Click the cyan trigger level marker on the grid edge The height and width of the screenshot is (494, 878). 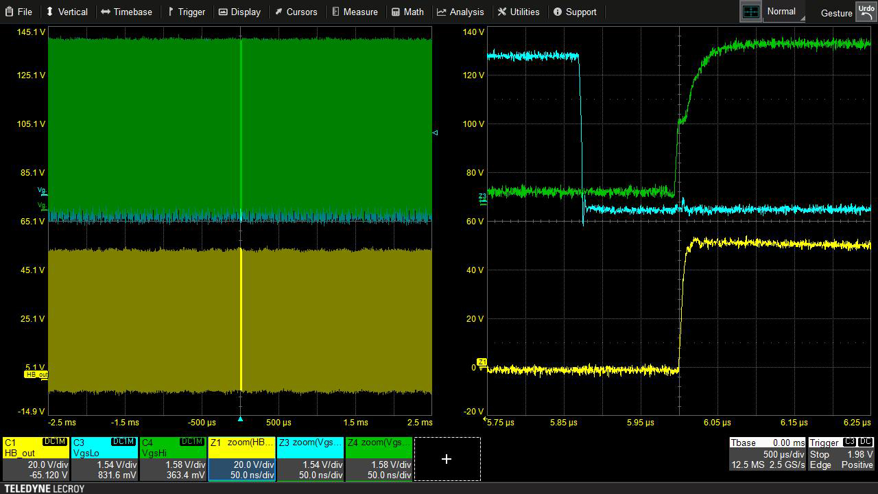(x=435, y=132)
